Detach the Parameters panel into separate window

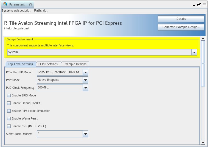point(199,4)
